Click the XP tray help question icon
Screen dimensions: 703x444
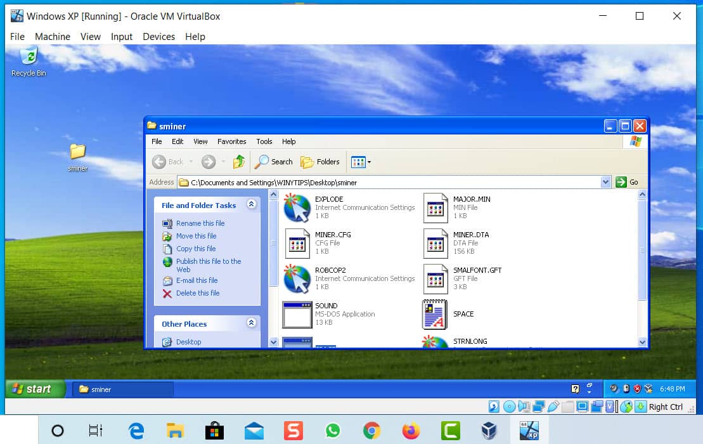575,389
